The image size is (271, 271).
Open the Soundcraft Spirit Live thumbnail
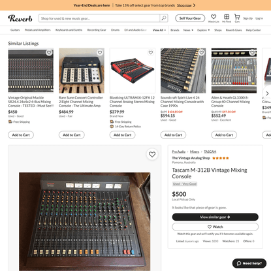point(183,71)
